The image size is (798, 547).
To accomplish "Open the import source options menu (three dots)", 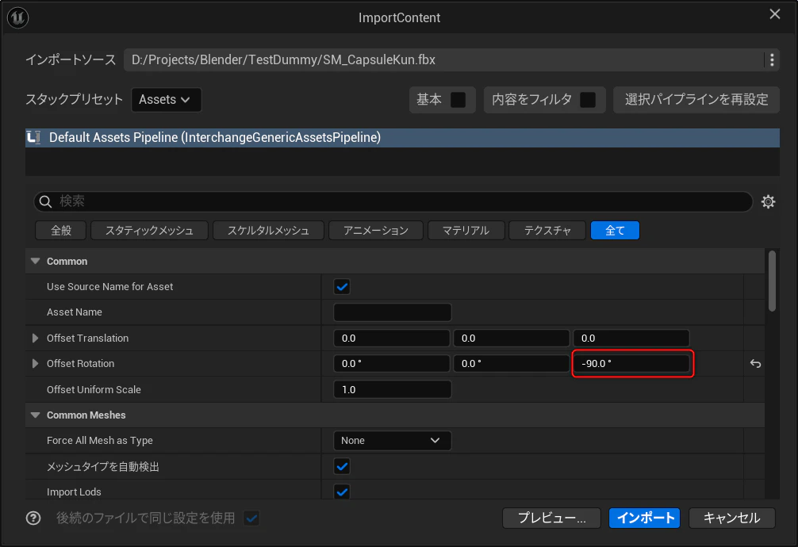I will pyautogui.click(x=772, y=60).
